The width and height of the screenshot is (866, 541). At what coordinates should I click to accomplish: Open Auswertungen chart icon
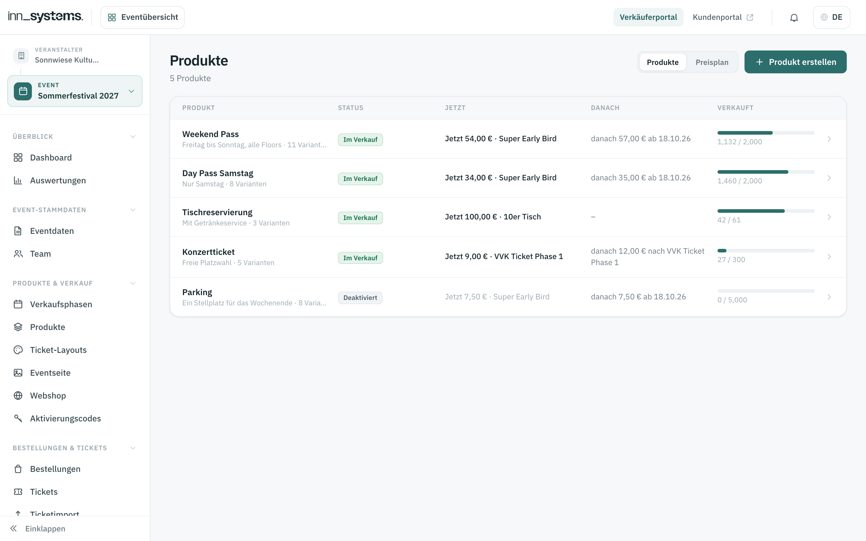point(18,180)
